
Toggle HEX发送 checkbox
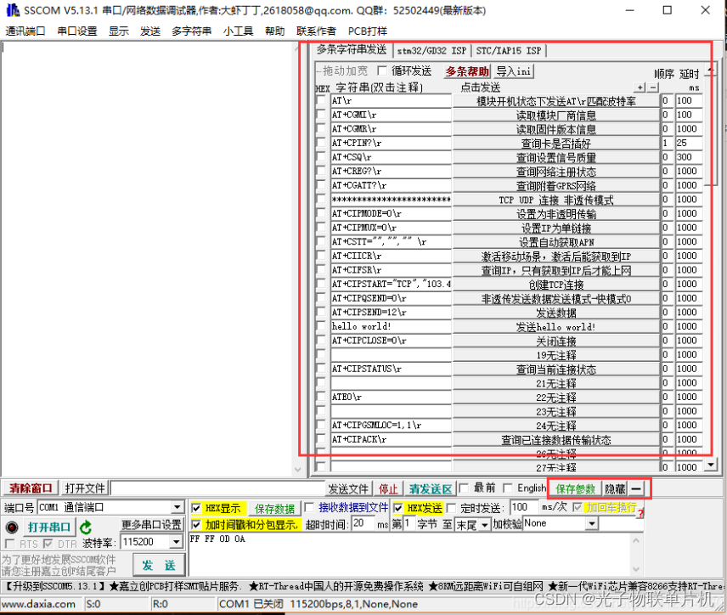click(398, 508)
